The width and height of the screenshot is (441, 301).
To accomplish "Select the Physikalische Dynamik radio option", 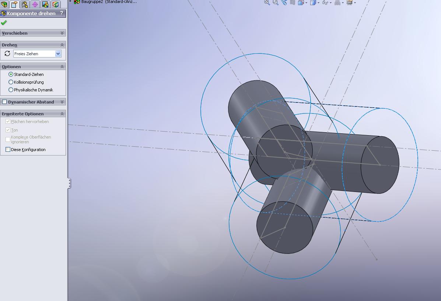I will [11, 90].
